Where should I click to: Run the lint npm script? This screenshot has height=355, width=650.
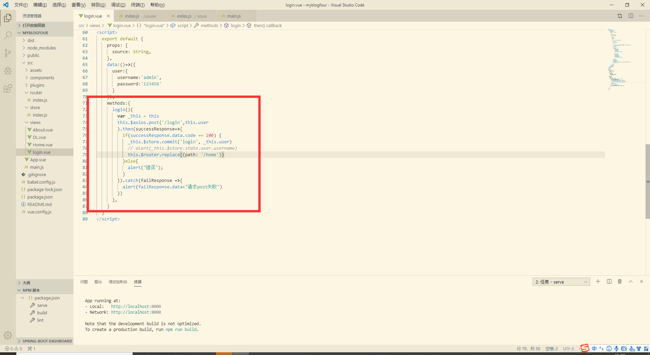pyautogui.click(x=40, y=320)
